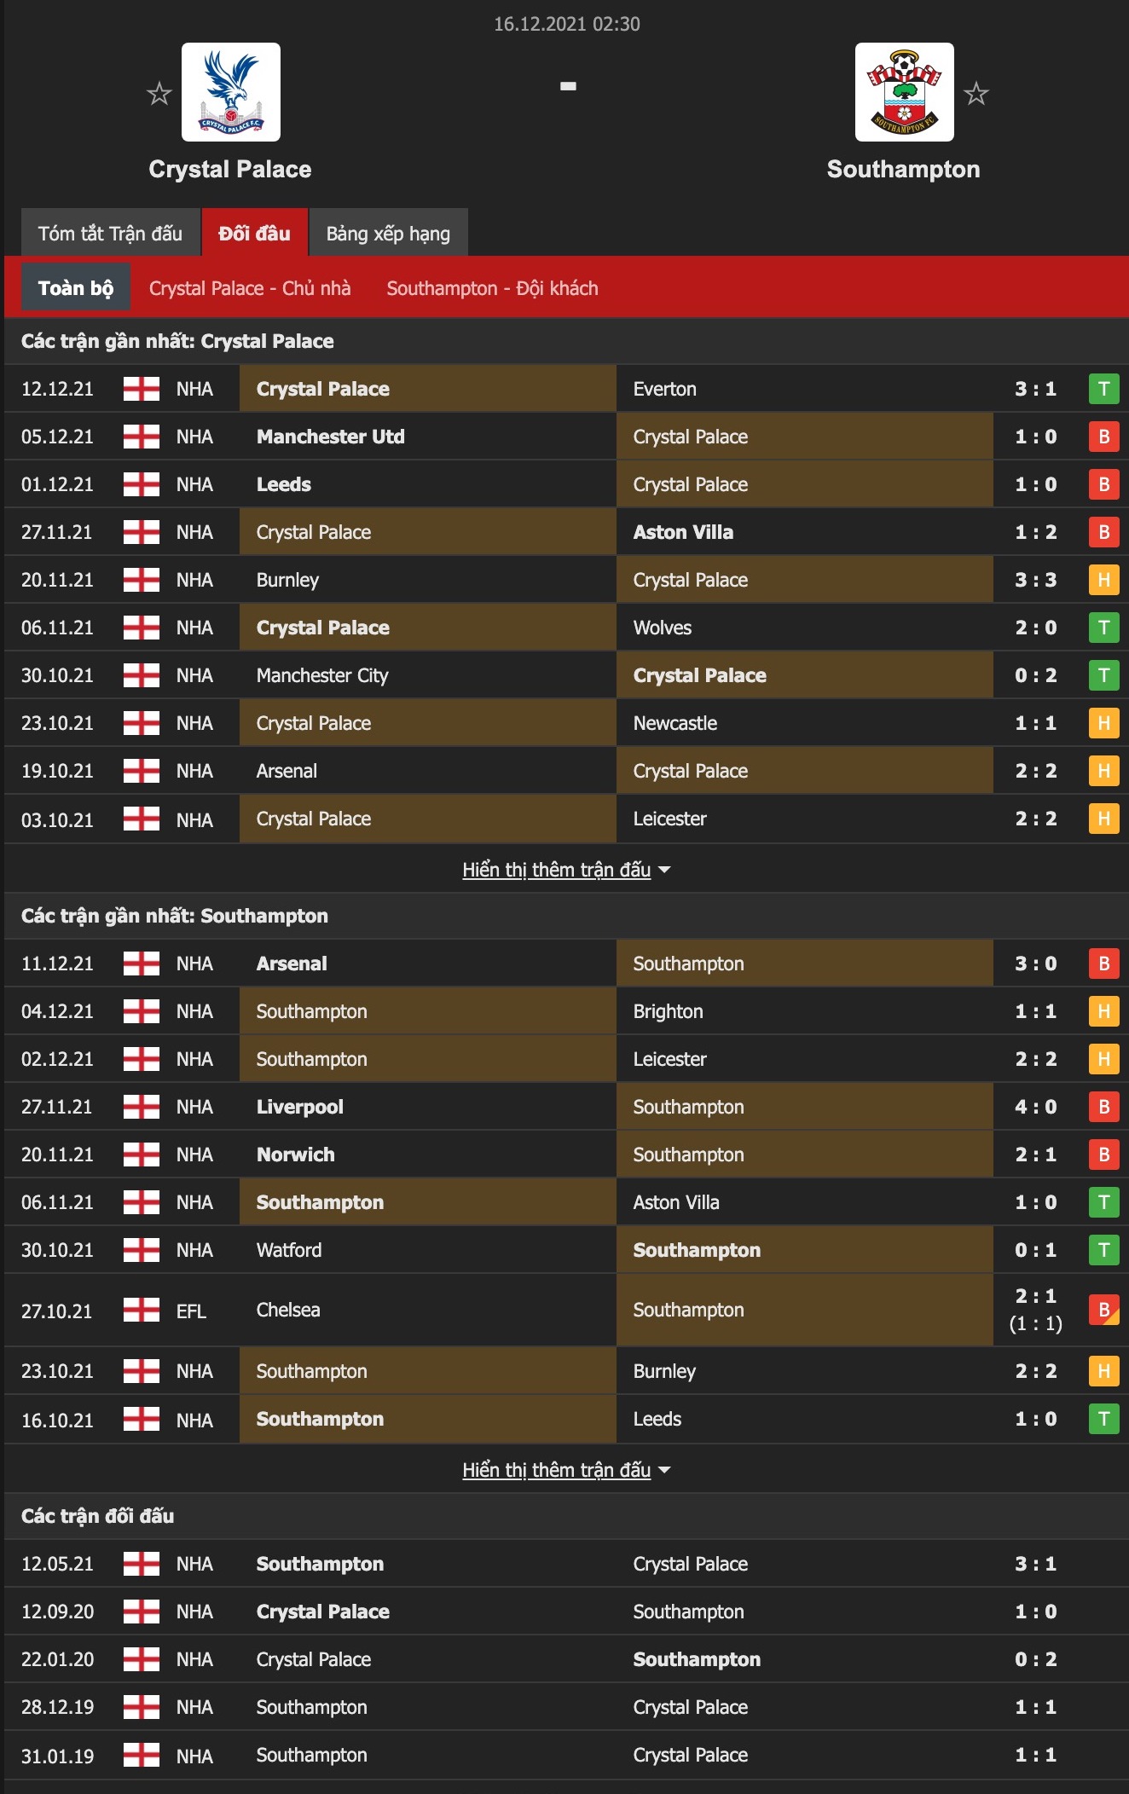Viewport: 1129px width, 1794px height.
Task: Click the H badge for Southampton vs Brighton
Action: pyautogui.click(x=1104, y=1011)
